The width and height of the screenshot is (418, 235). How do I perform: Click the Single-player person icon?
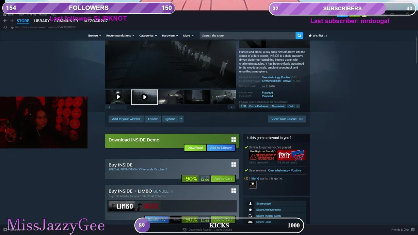pyautogui.click(x=250, y=204)
